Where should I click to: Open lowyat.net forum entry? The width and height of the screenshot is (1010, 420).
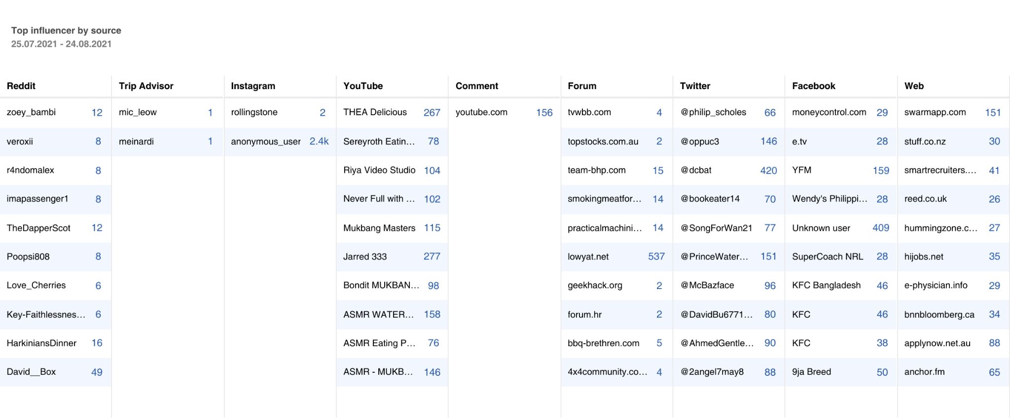[588, 257]
